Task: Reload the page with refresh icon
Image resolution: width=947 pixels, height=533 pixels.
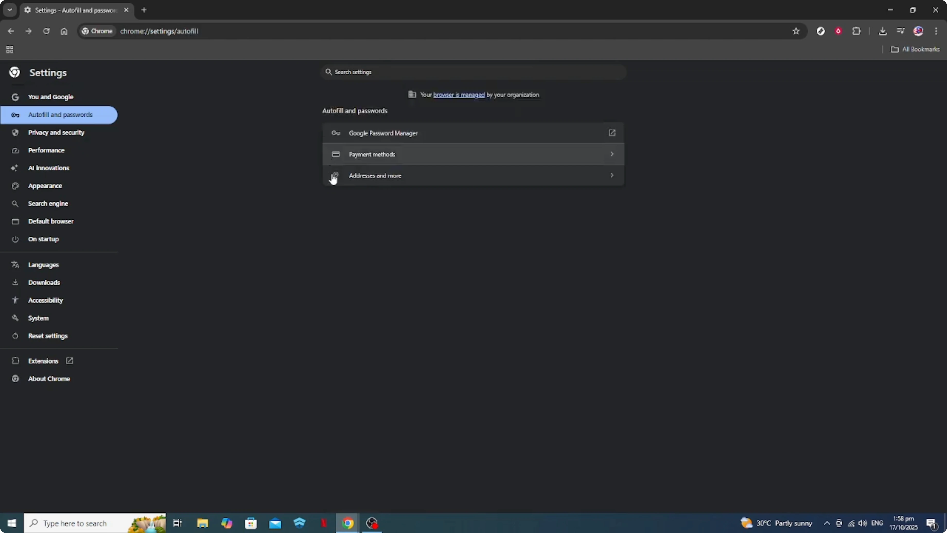Action: click(x=46, y=31)
